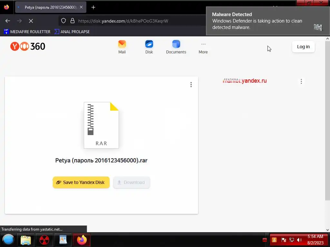Image resolution: width=330 pixels, height=247 pixels.
Task: Click the network tray icon
Action: point(291,240)
